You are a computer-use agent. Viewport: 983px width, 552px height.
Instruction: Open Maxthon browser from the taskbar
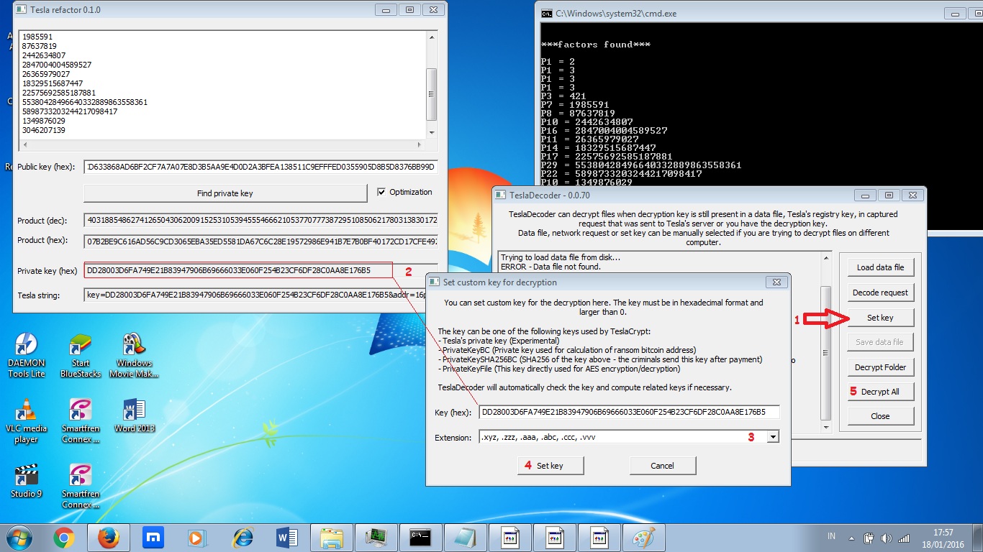pos(152,538)
